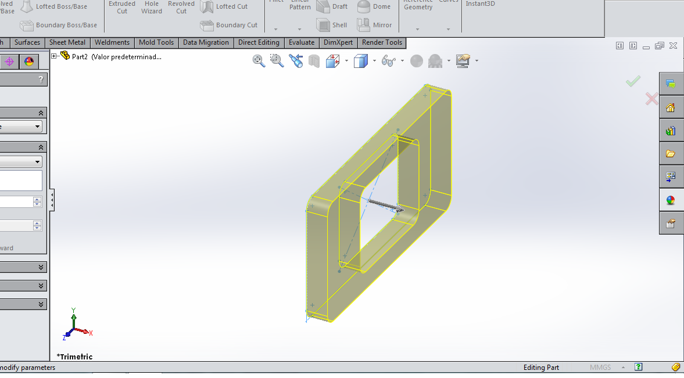
Task: Launch the Hole Wizard
Action: pyautogui.click(x=152, y=8)
